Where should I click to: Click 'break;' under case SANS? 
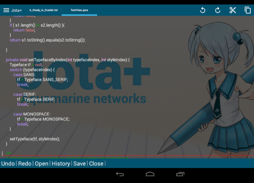(23, 84)
